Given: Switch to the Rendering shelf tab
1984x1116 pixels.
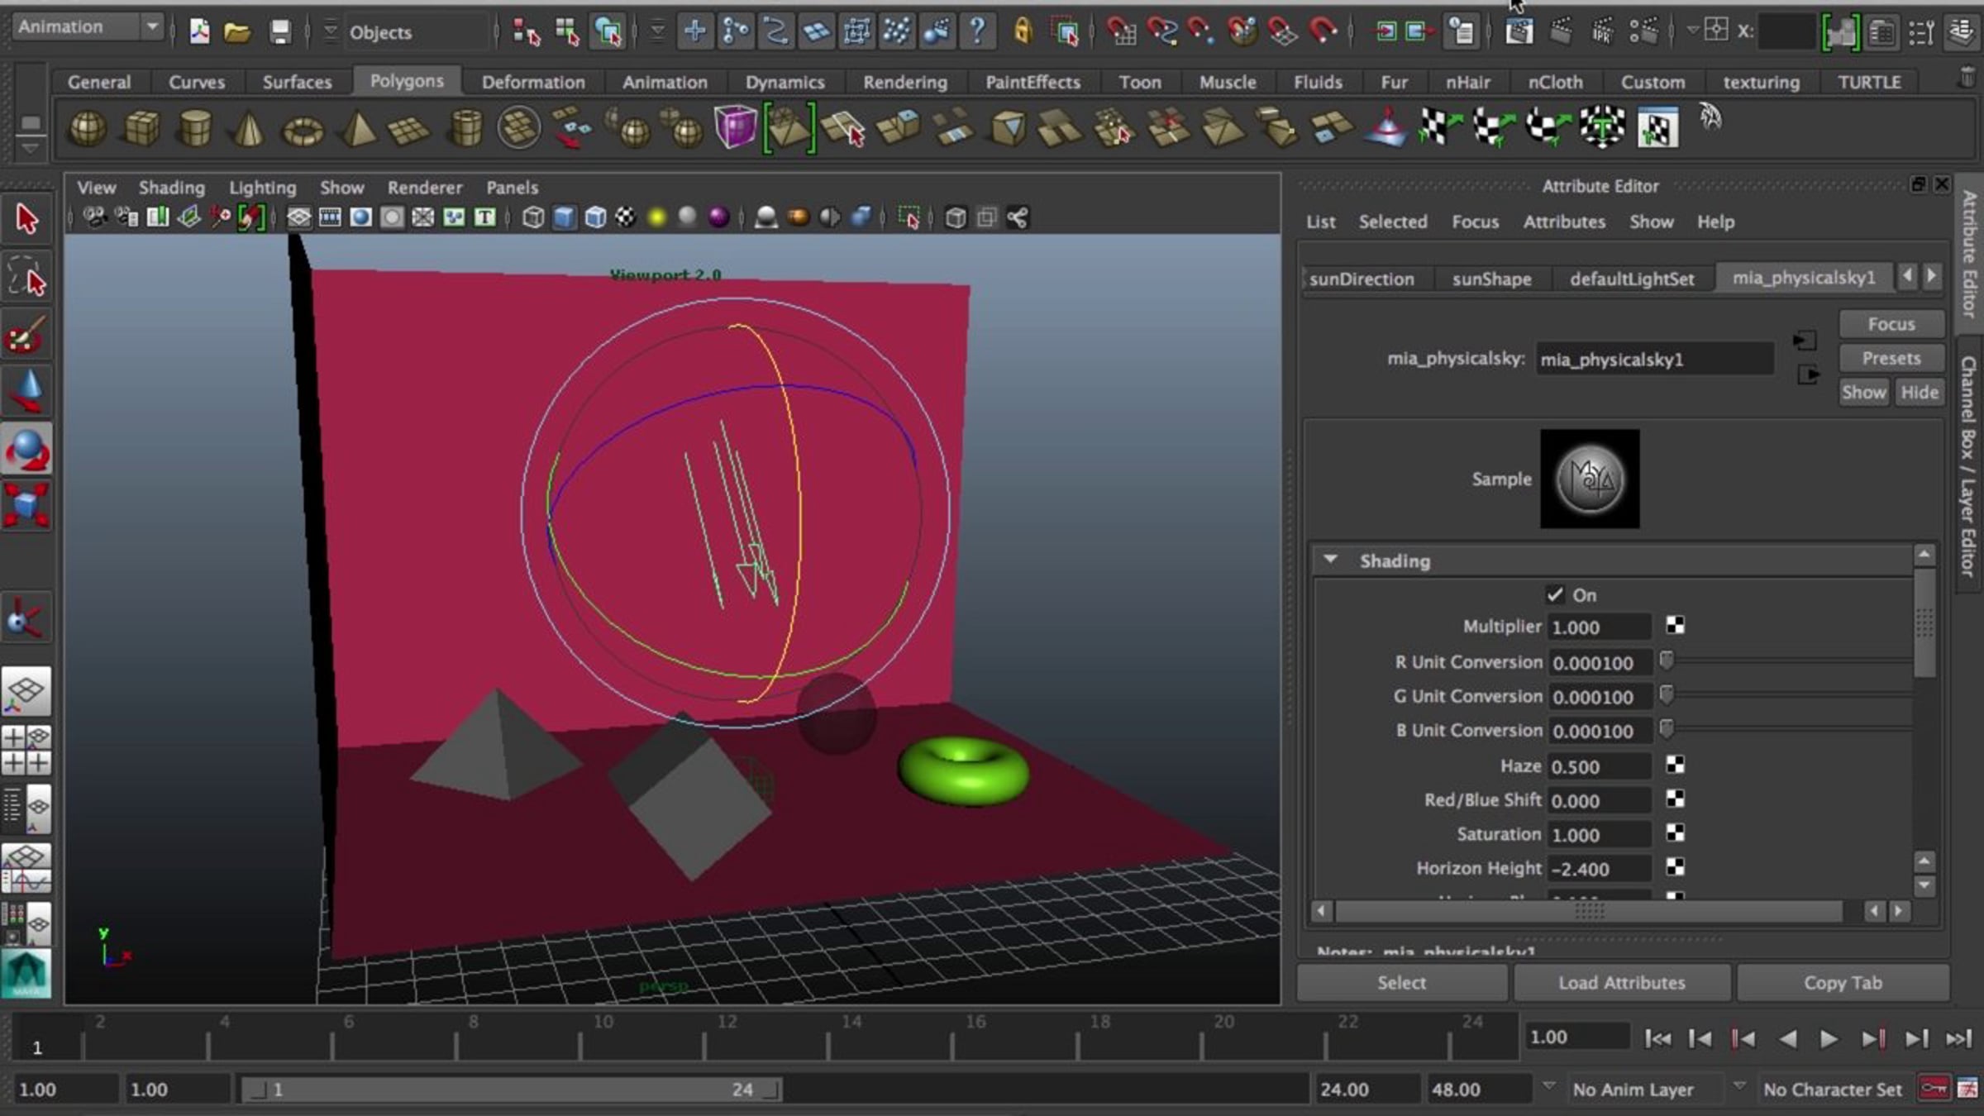Looking at the screenshot, I should [x=904, y=82].
